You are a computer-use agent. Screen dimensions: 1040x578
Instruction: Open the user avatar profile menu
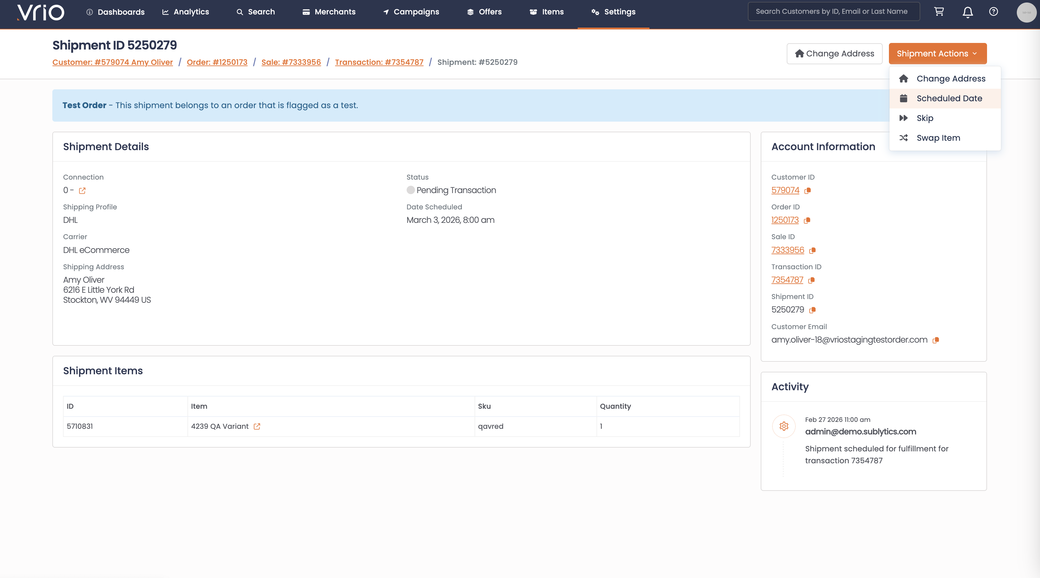(1026, 12)
